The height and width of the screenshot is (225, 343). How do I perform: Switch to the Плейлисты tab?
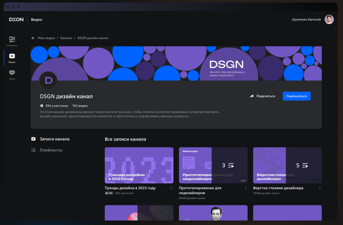pyautogui.click(x=47, y=150)
